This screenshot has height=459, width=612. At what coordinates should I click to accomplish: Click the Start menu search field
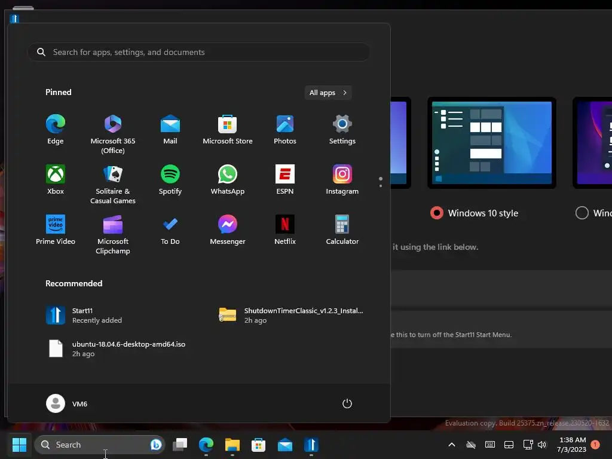tap(198, 52)
